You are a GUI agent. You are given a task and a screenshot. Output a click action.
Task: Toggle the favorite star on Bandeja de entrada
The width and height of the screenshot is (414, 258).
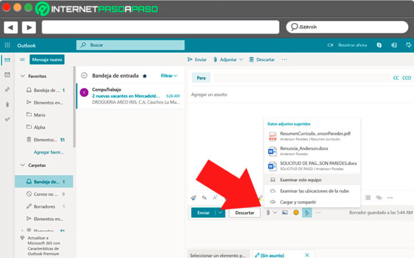coord(145,76)
